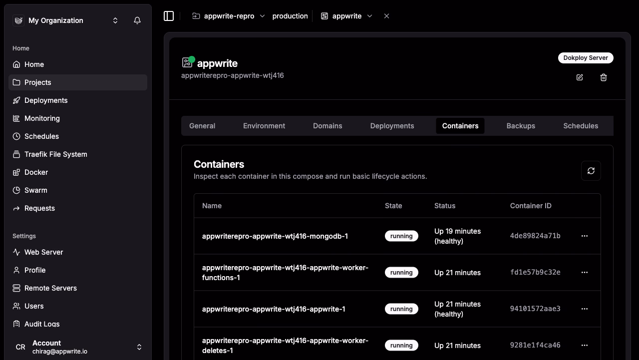Click the Name column header
The height and width of the screenshot is (360, 639).
[x=212, y=206]
